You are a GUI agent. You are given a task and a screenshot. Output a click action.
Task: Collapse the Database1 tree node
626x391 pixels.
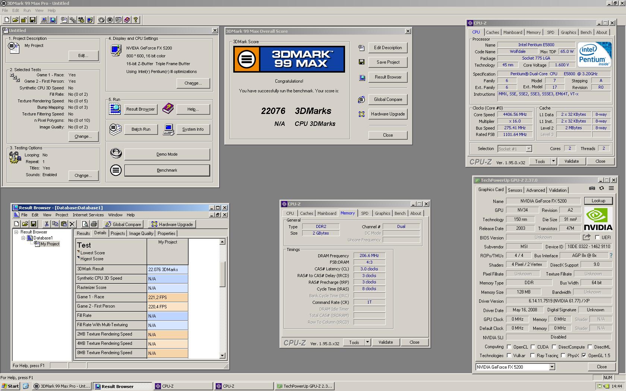(x=23, y=238)
